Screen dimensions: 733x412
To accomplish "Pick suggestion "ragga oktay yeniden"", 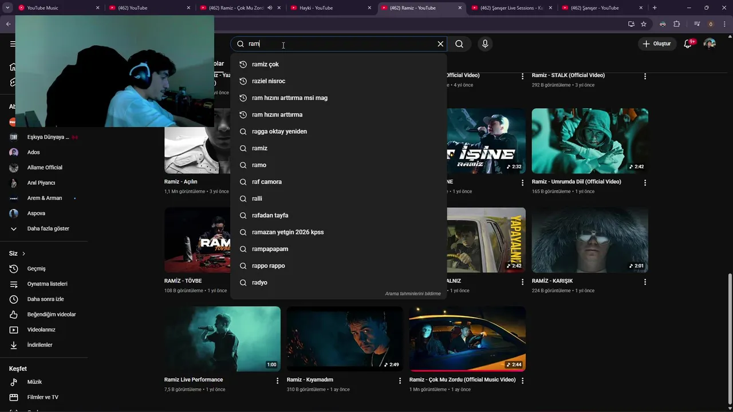I will [338, 132].
